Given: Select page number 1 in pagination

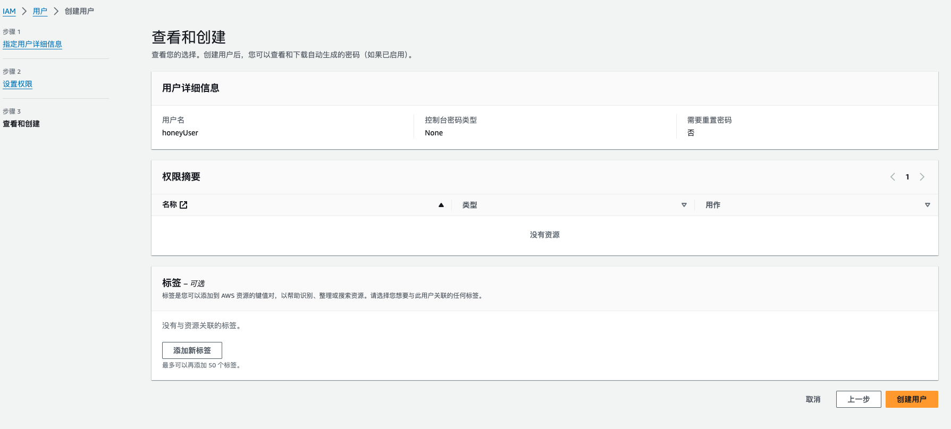Looking at the screenshot, I should click(x=907, y=177).
